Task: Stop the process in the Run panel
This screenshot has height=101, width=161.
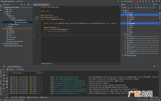Action: pyautogui.click(x=4, y=72)
